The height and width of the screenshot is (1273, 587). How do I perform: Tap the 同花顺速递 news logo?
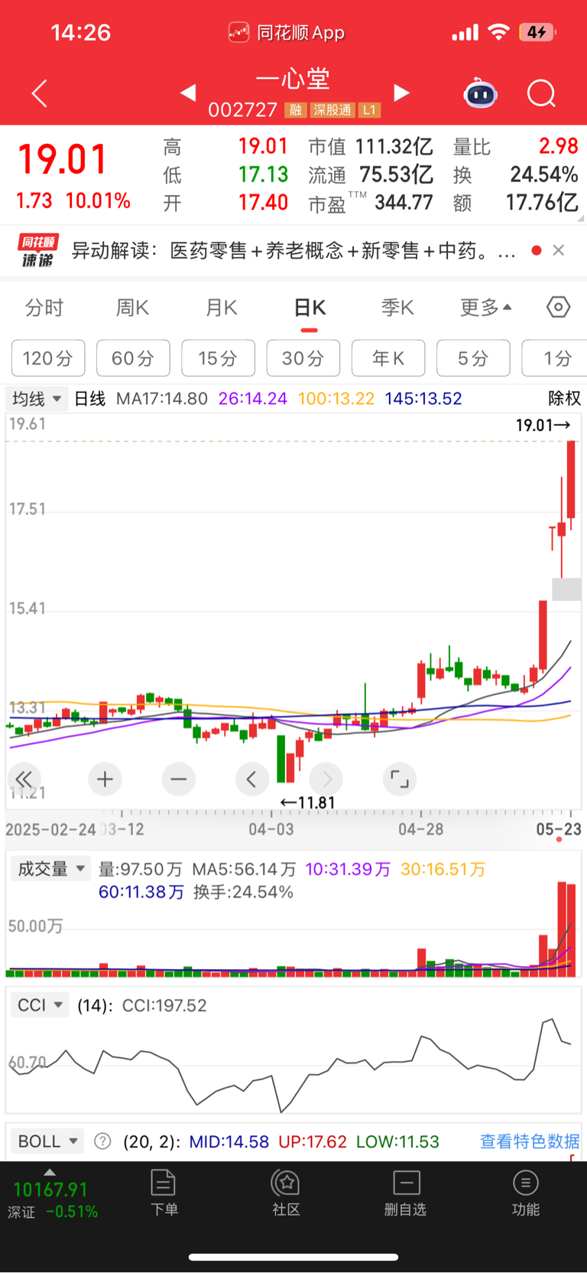pos(38,250)
